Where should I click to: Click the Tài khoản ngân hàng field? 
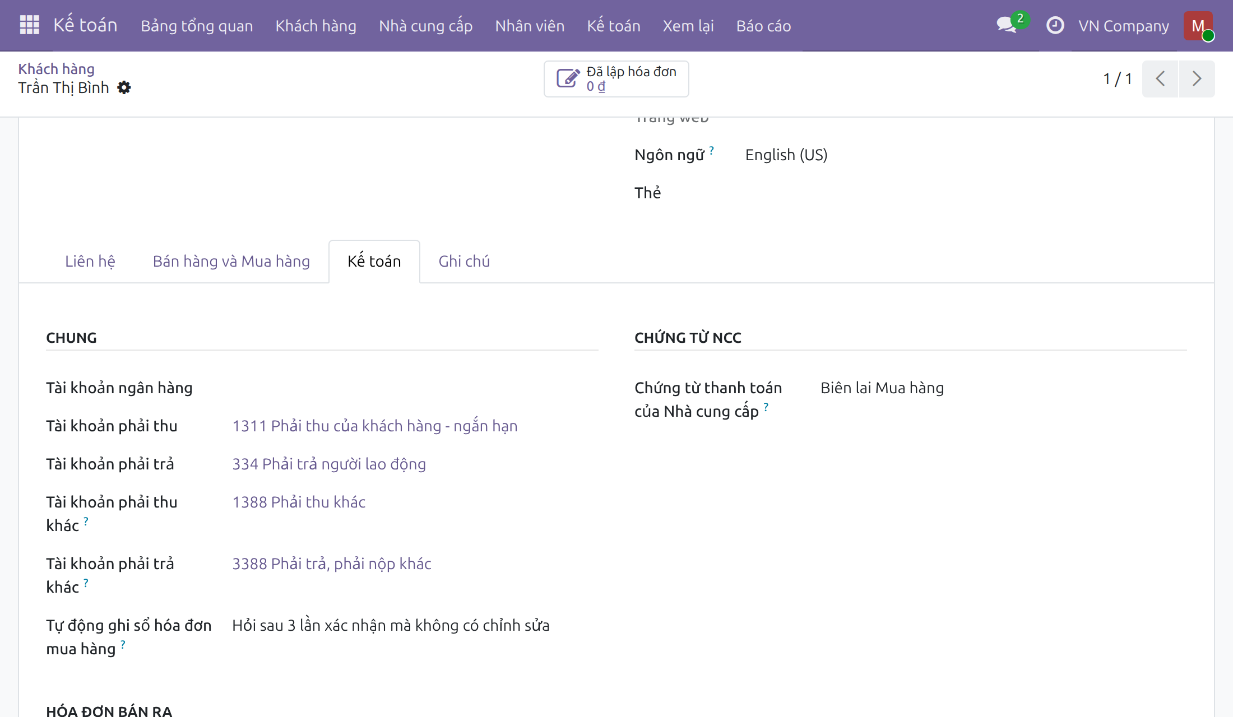(x=415, y=388)
